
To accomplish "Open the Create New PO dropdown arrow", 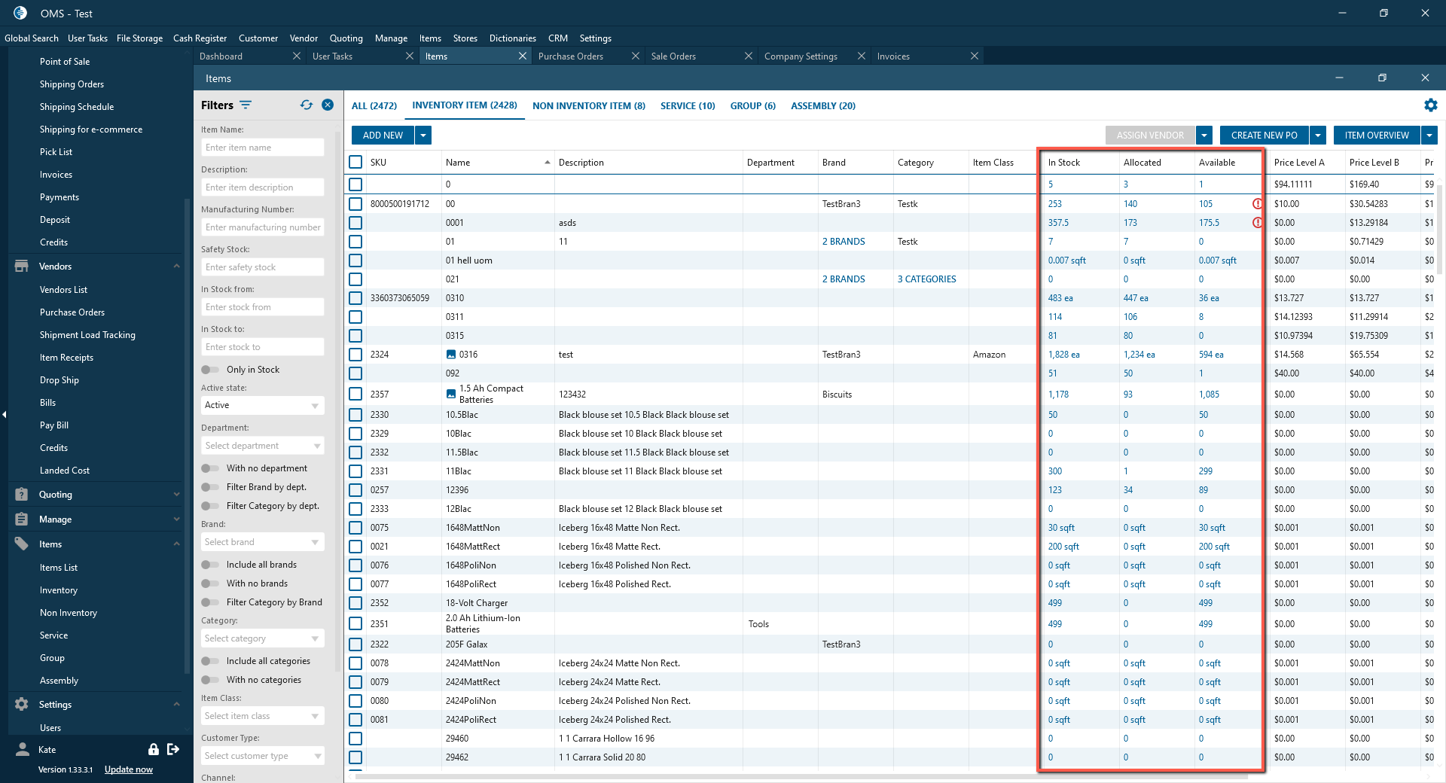I will tap(1318, 136).
